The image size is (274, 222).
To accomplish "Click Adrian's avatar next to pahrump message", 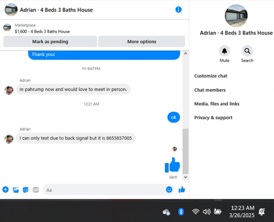I will pos(9,90).
